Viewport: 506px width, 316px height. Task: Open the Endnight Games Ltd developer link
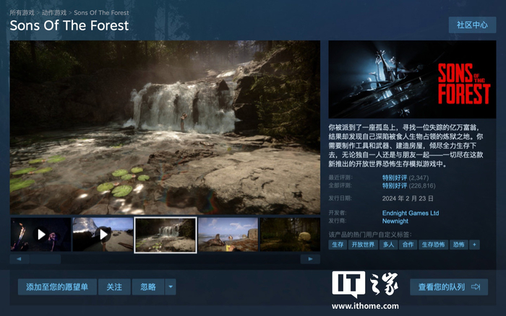(411, 213)
